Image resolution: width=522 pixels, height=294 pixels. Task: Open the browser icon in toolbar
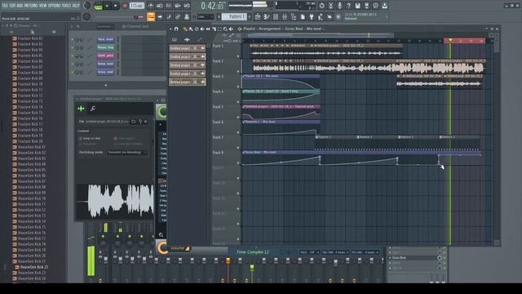[x=294, y=16]
